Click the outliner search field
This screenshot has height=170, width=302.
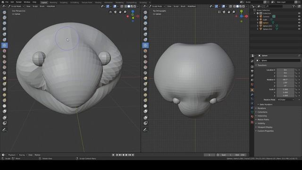274,6
